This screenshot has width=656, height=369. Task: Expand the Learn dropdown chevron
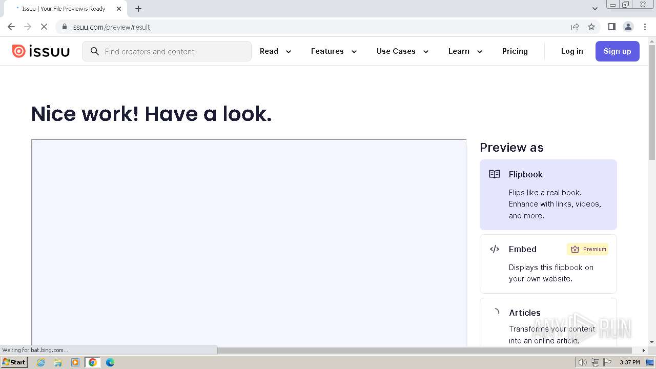[480, 52]
